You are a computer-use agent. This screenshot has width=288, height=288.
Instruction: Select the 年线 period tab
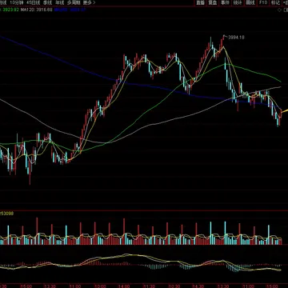pos(60,2)
